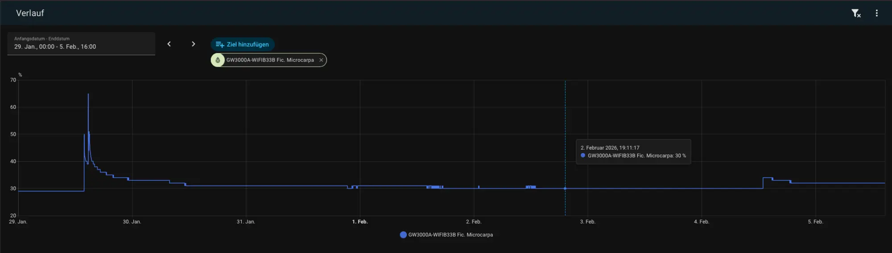Viewport: 892px width, 253px height.
Task: Remove the GW3000A Fic. Microcarpa chip
Action: (x=321, y=60)
